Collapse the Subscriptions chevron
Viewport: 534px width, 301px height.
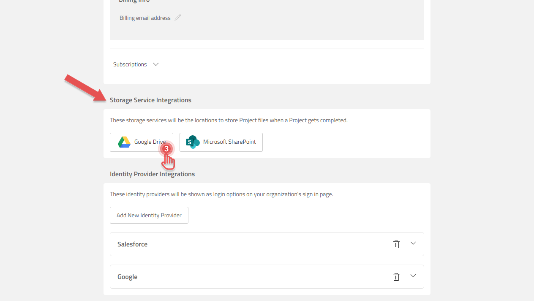point(155,64)
